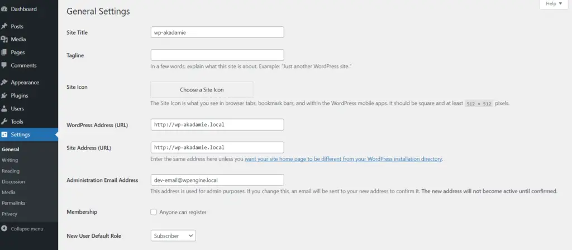
Task: Open the Dashboard menu item
Action: [x=23, y=9]
